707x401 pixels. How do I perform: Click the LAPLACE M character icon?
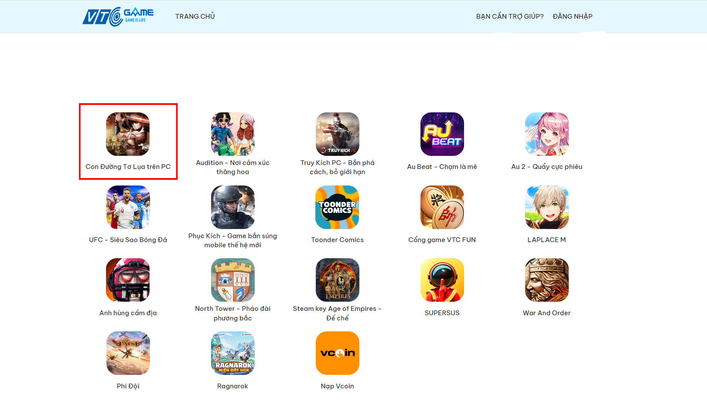546,207
